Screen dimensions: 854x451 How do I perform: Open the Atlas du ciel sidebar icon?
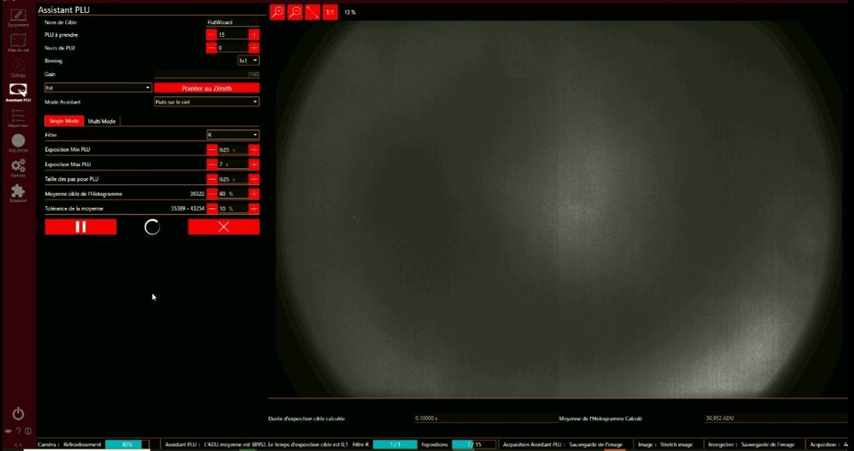(18, 43)
